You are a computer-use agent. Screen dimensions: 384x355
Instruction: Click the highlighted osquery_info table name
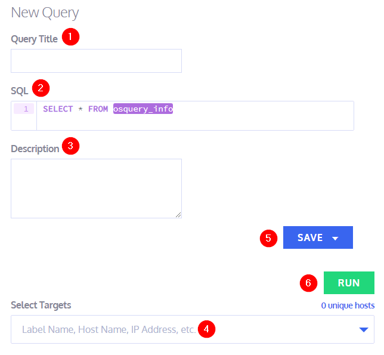point(143,109)
